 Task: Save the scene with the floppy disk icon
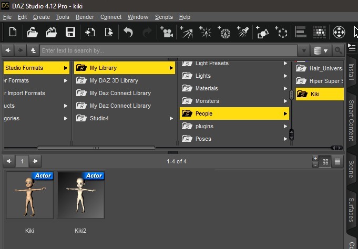(x=70, y=32)
